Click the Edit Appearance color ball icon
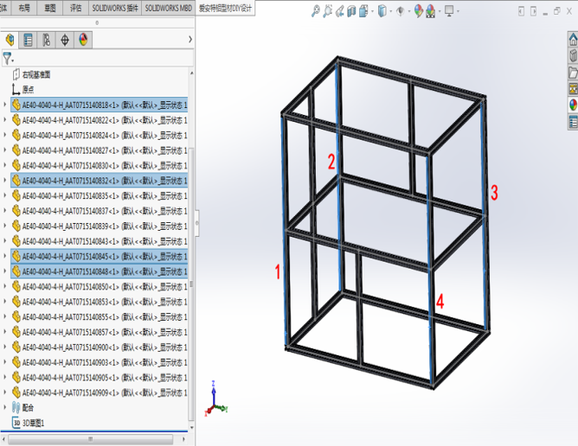This screenshot has height=446, width=578. pyautogui.click(x=419, y=11)
